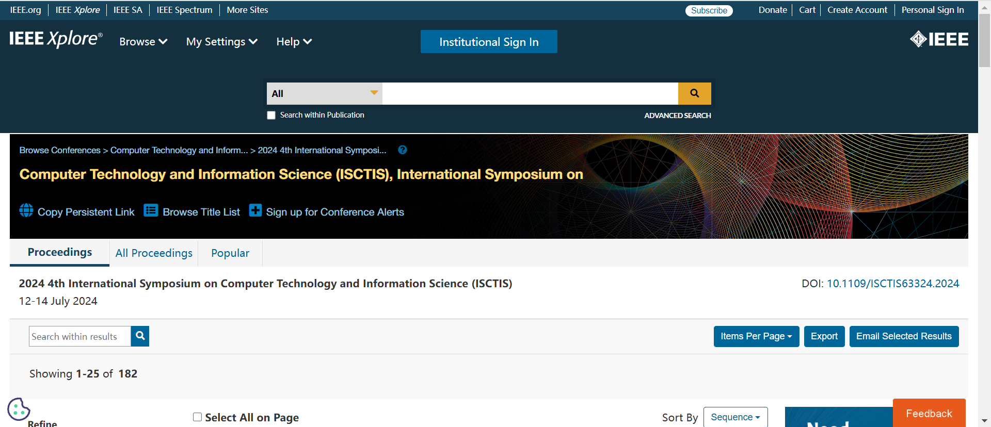991x427 pixels.
Task: Click the Browse Title List icon
Action: coord(151,210)
